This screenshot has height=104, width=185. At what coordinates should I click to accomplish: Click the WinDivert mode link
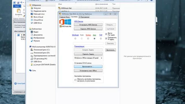pos(75,35)
